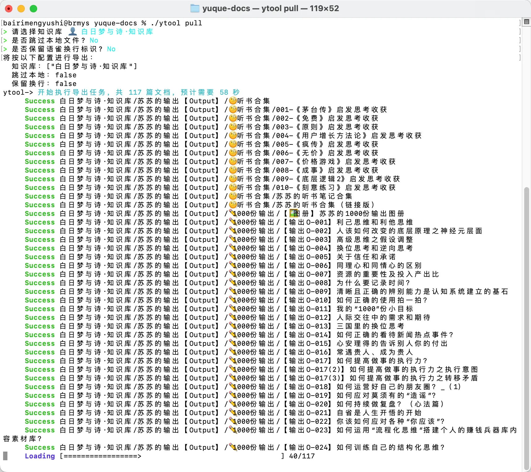Screen dimensions: 531x472
Task: Click the row 007-《价格游戏》启发思考收获
Action: (x=210, y=161)
